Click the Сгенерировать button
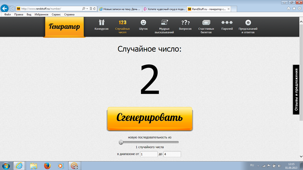The width and height of the screenshot is (303, 170). (150, 119)
